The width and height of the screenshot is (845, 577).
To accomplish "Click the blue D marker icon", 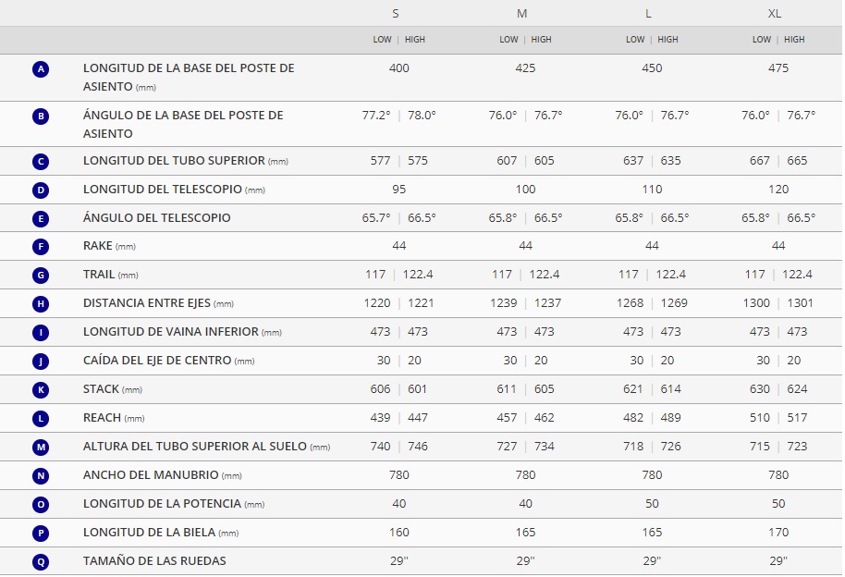I will [x=41, y=190].
